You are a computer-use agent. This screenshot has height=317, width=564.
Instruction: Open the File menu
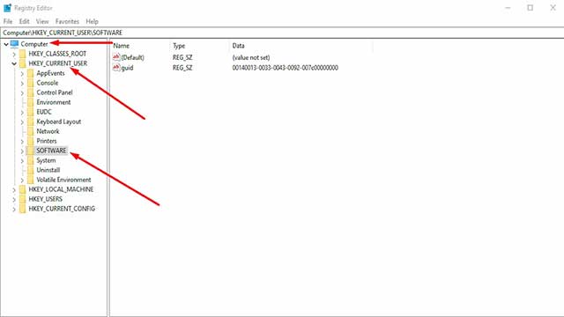(8, 21)
